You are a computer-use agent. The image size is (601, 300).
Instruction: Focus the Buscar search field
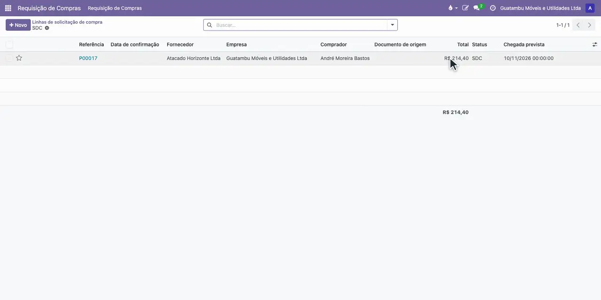300,25
